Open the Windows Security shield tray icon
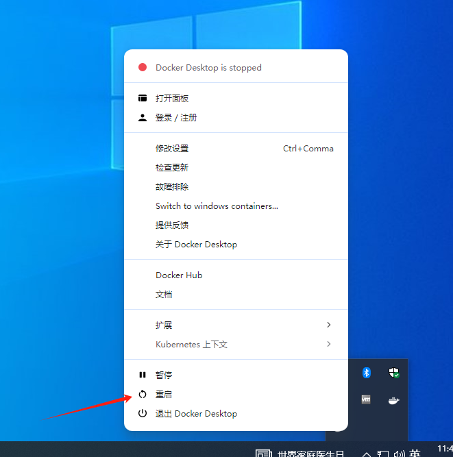Image resolution: width=453 pixels, height=457 pixels. coord(394,373)
